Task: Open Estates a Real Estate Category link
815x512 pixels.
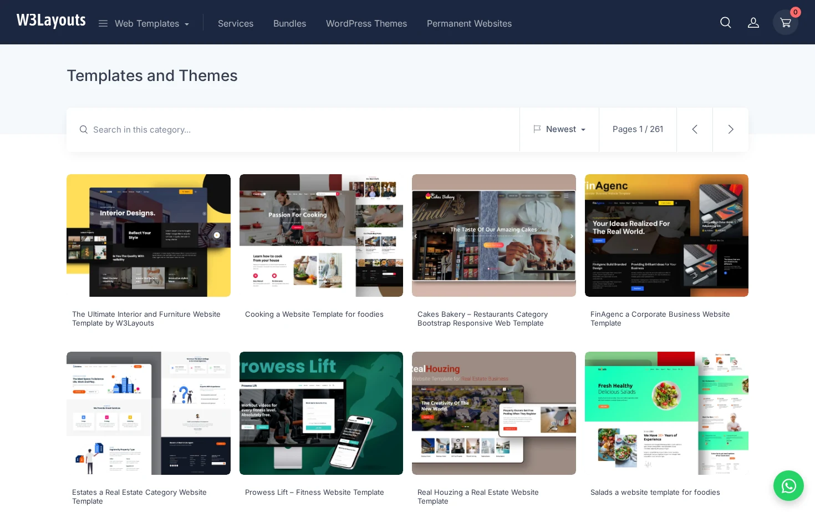Action: click(139, 496)
